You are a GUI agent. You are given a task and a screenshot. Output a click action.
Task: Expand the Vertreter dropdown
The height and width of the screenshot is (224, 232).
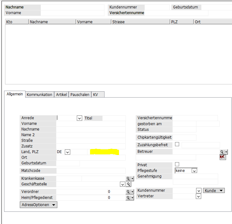click(198, 196)
